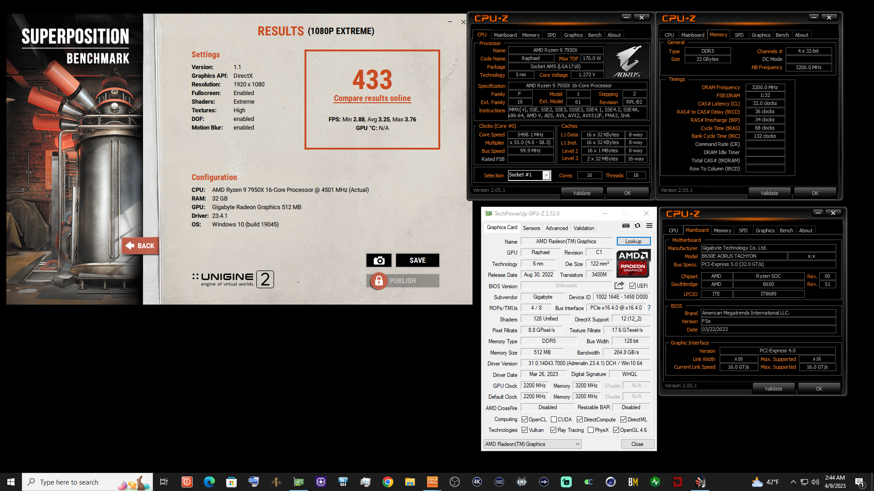
Task: Click the BM BenchMate taskbar icon
Action: click(x=633, y=482)
